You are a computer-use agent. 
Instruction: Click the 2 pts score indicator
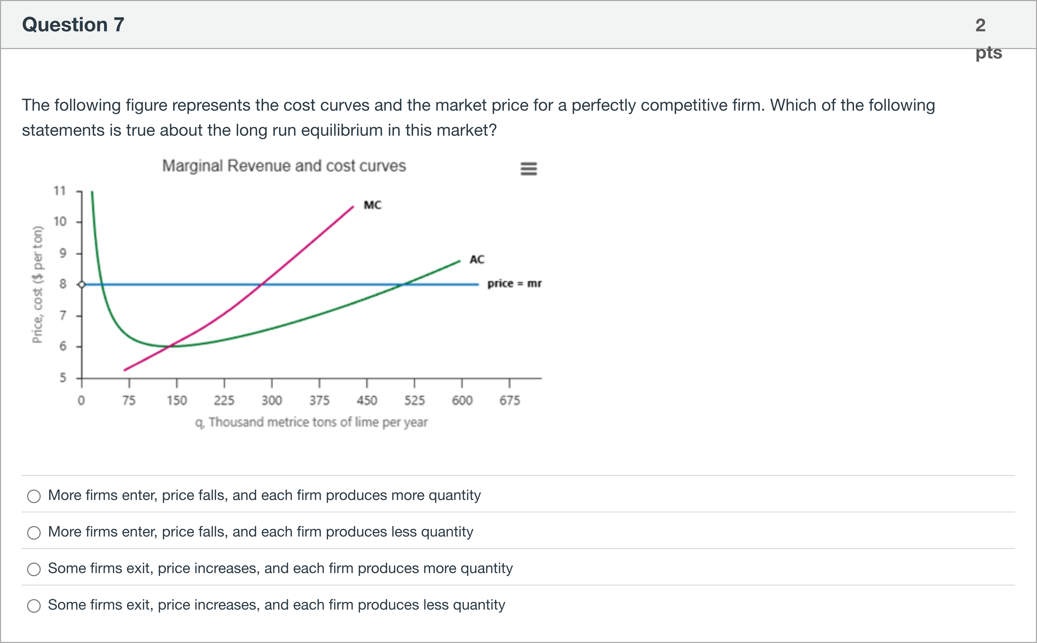(x=988, y=38)
